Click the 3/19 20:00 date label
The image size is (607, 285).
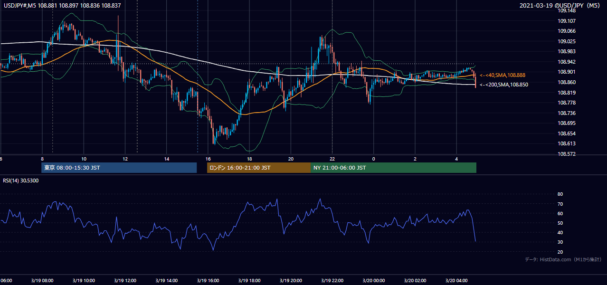[291, 281]
